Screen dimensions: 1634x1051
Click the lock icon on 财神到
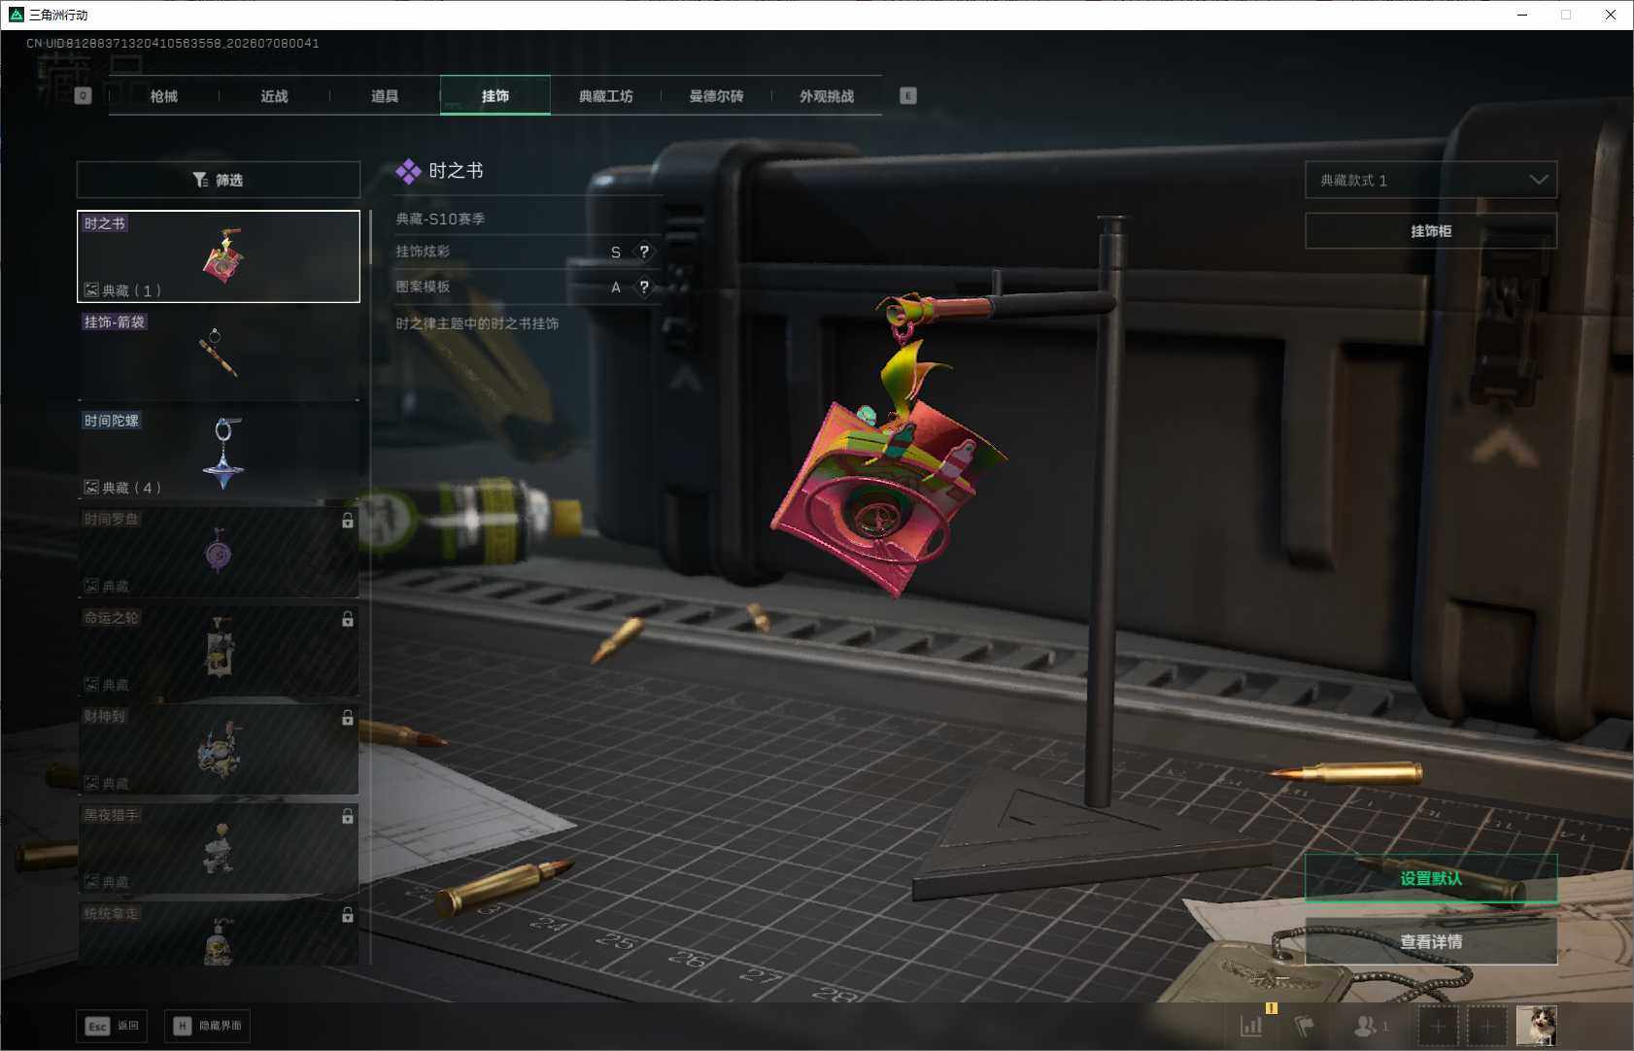(348, 718)
